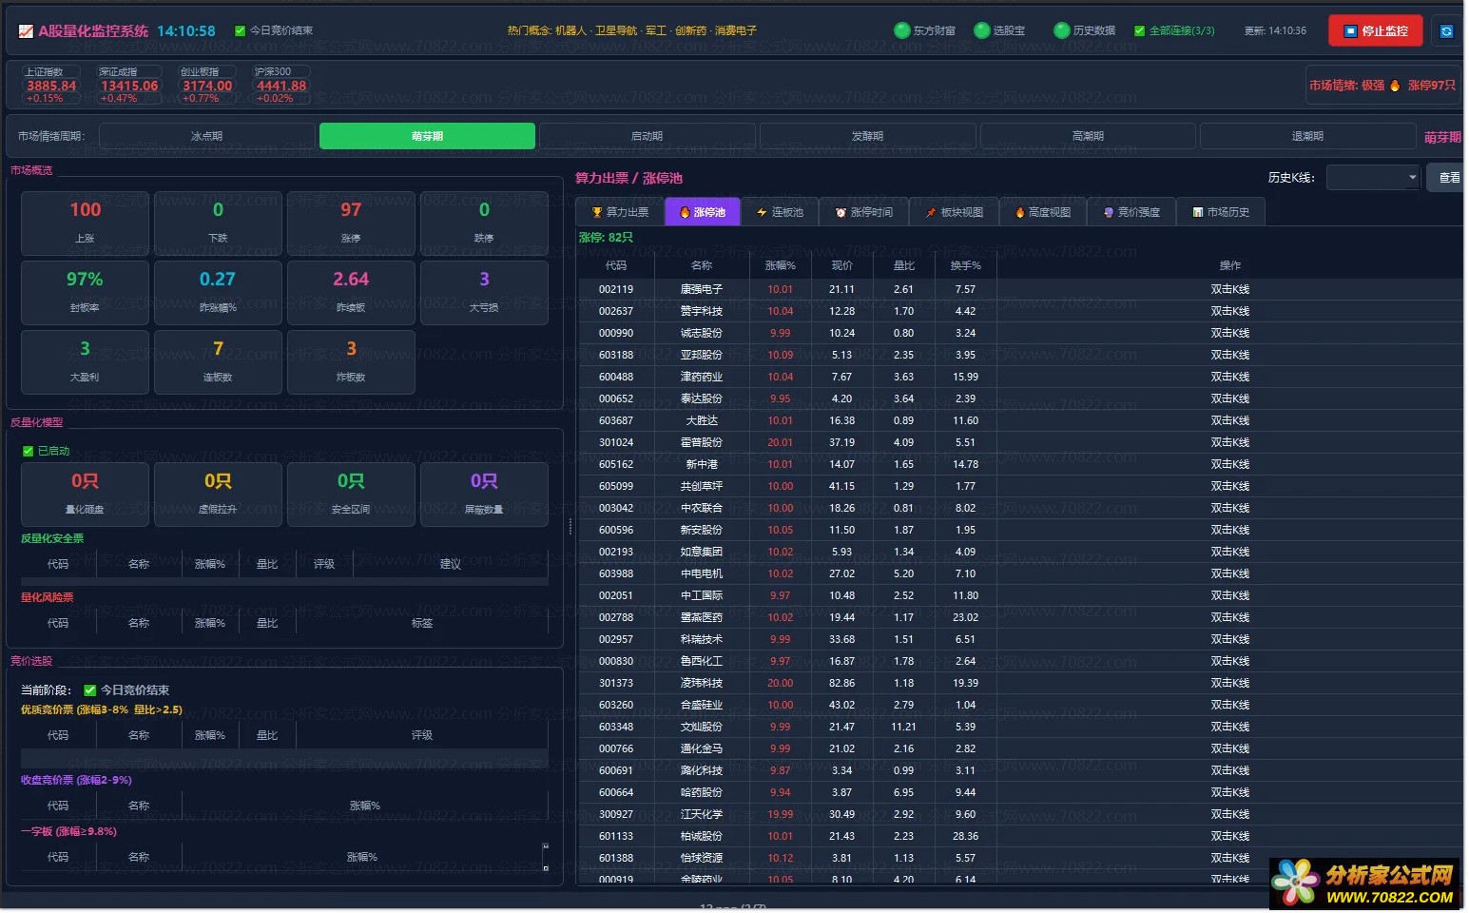Open the 涨停时间 alarm clock tab

coord(863,212)
